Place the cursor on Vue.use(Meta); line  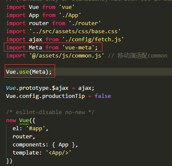[x=29, y=72]
